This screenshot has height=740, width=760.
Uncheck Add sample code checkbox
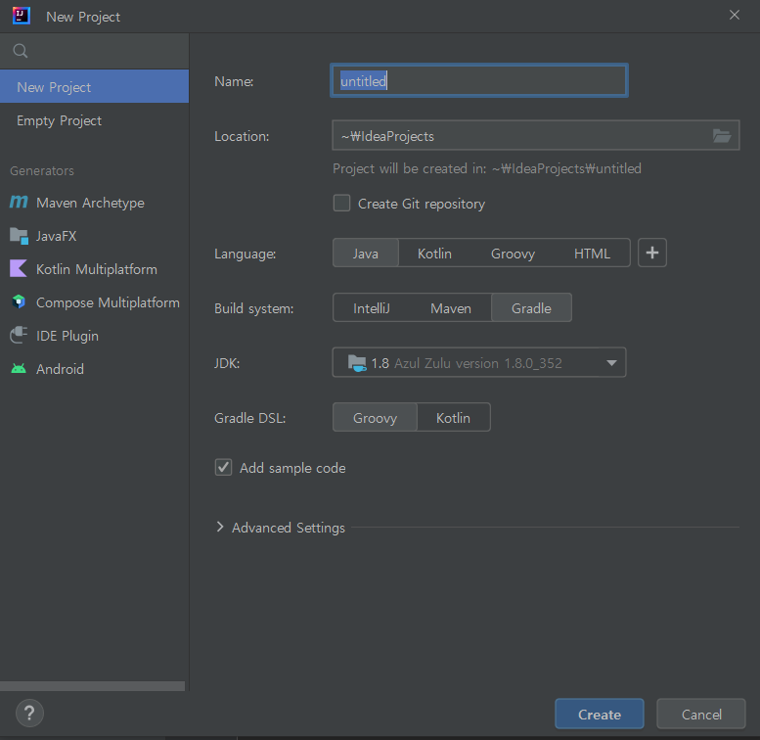223,468
